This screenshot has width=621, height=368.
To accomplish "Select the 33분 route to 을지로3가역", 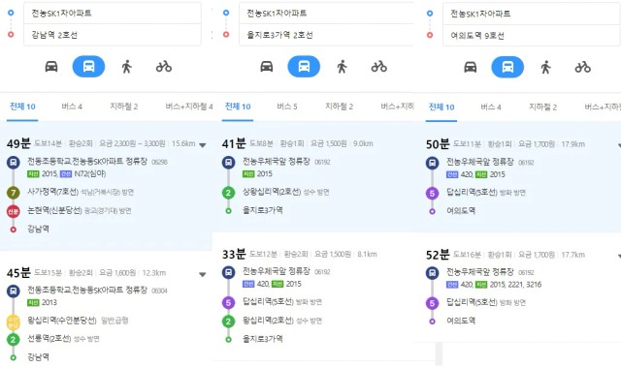I will [323, 296].
